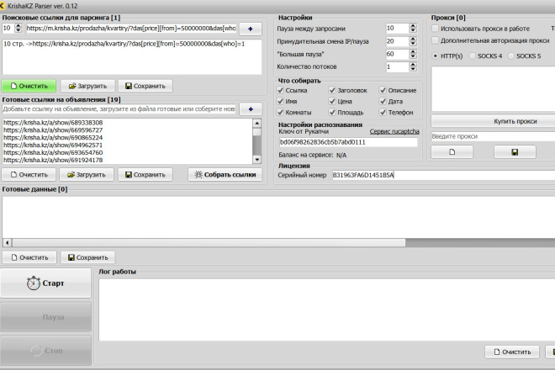Click the Серийный номер license field
The width and height of the screenshot is (555, 370).
[443, 175]
